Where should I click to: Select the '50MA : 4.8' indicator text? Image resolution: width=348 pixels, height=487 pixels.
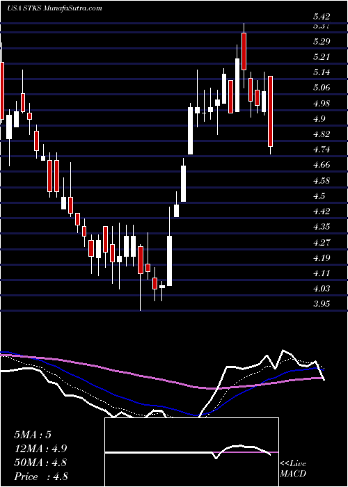40,463
